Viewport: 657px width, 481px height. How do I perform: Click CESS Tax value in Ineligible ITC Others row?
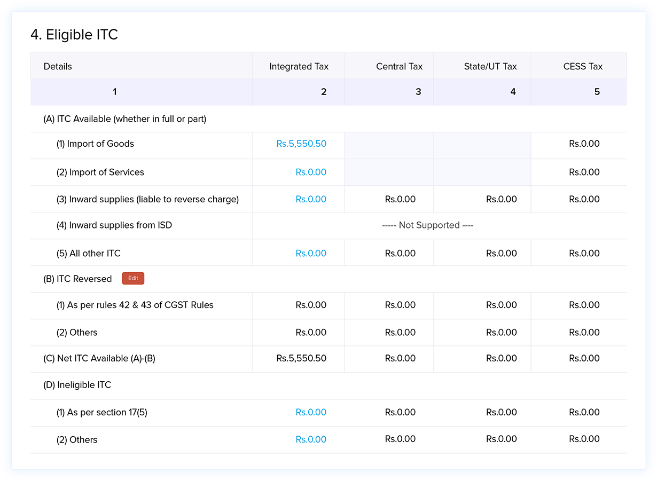click(584, 439)
